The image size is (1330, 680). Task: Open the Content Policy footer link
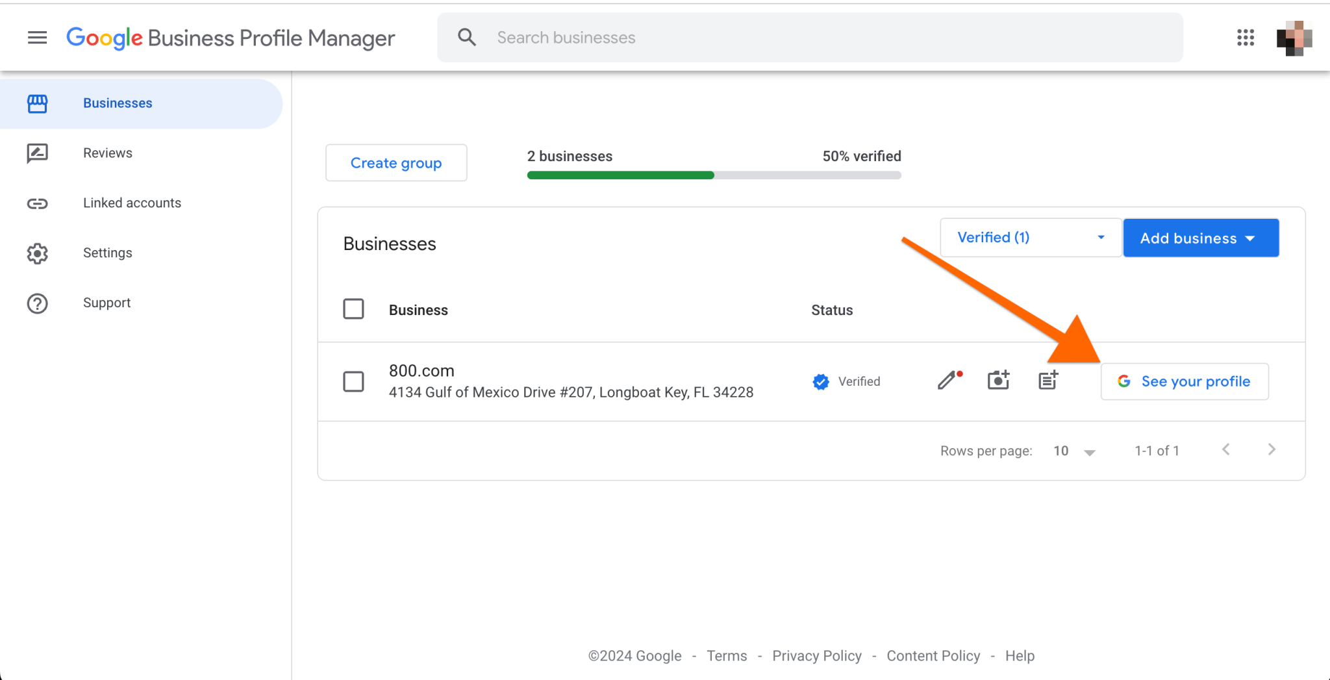pyautogui.click(x=933, y=656)
